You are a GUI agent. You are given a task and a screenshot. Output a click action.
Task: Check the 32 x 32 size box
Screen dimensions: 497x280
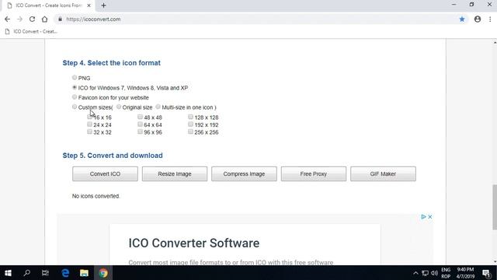(90, 131)
